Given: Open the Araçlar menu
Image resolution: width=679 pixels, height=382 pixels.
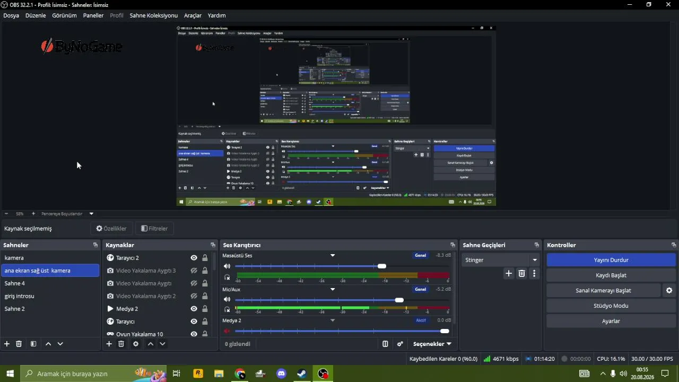Looking at the screenshot, I should [x=193, y=15].
